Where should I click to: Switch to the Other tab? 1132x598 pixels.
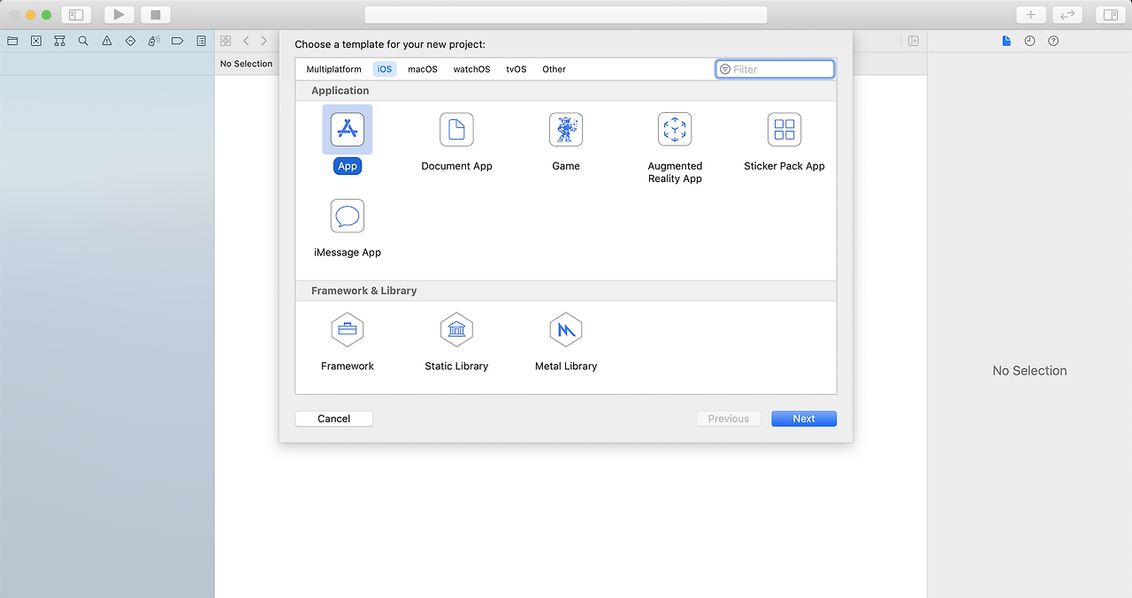coord(555,69)
